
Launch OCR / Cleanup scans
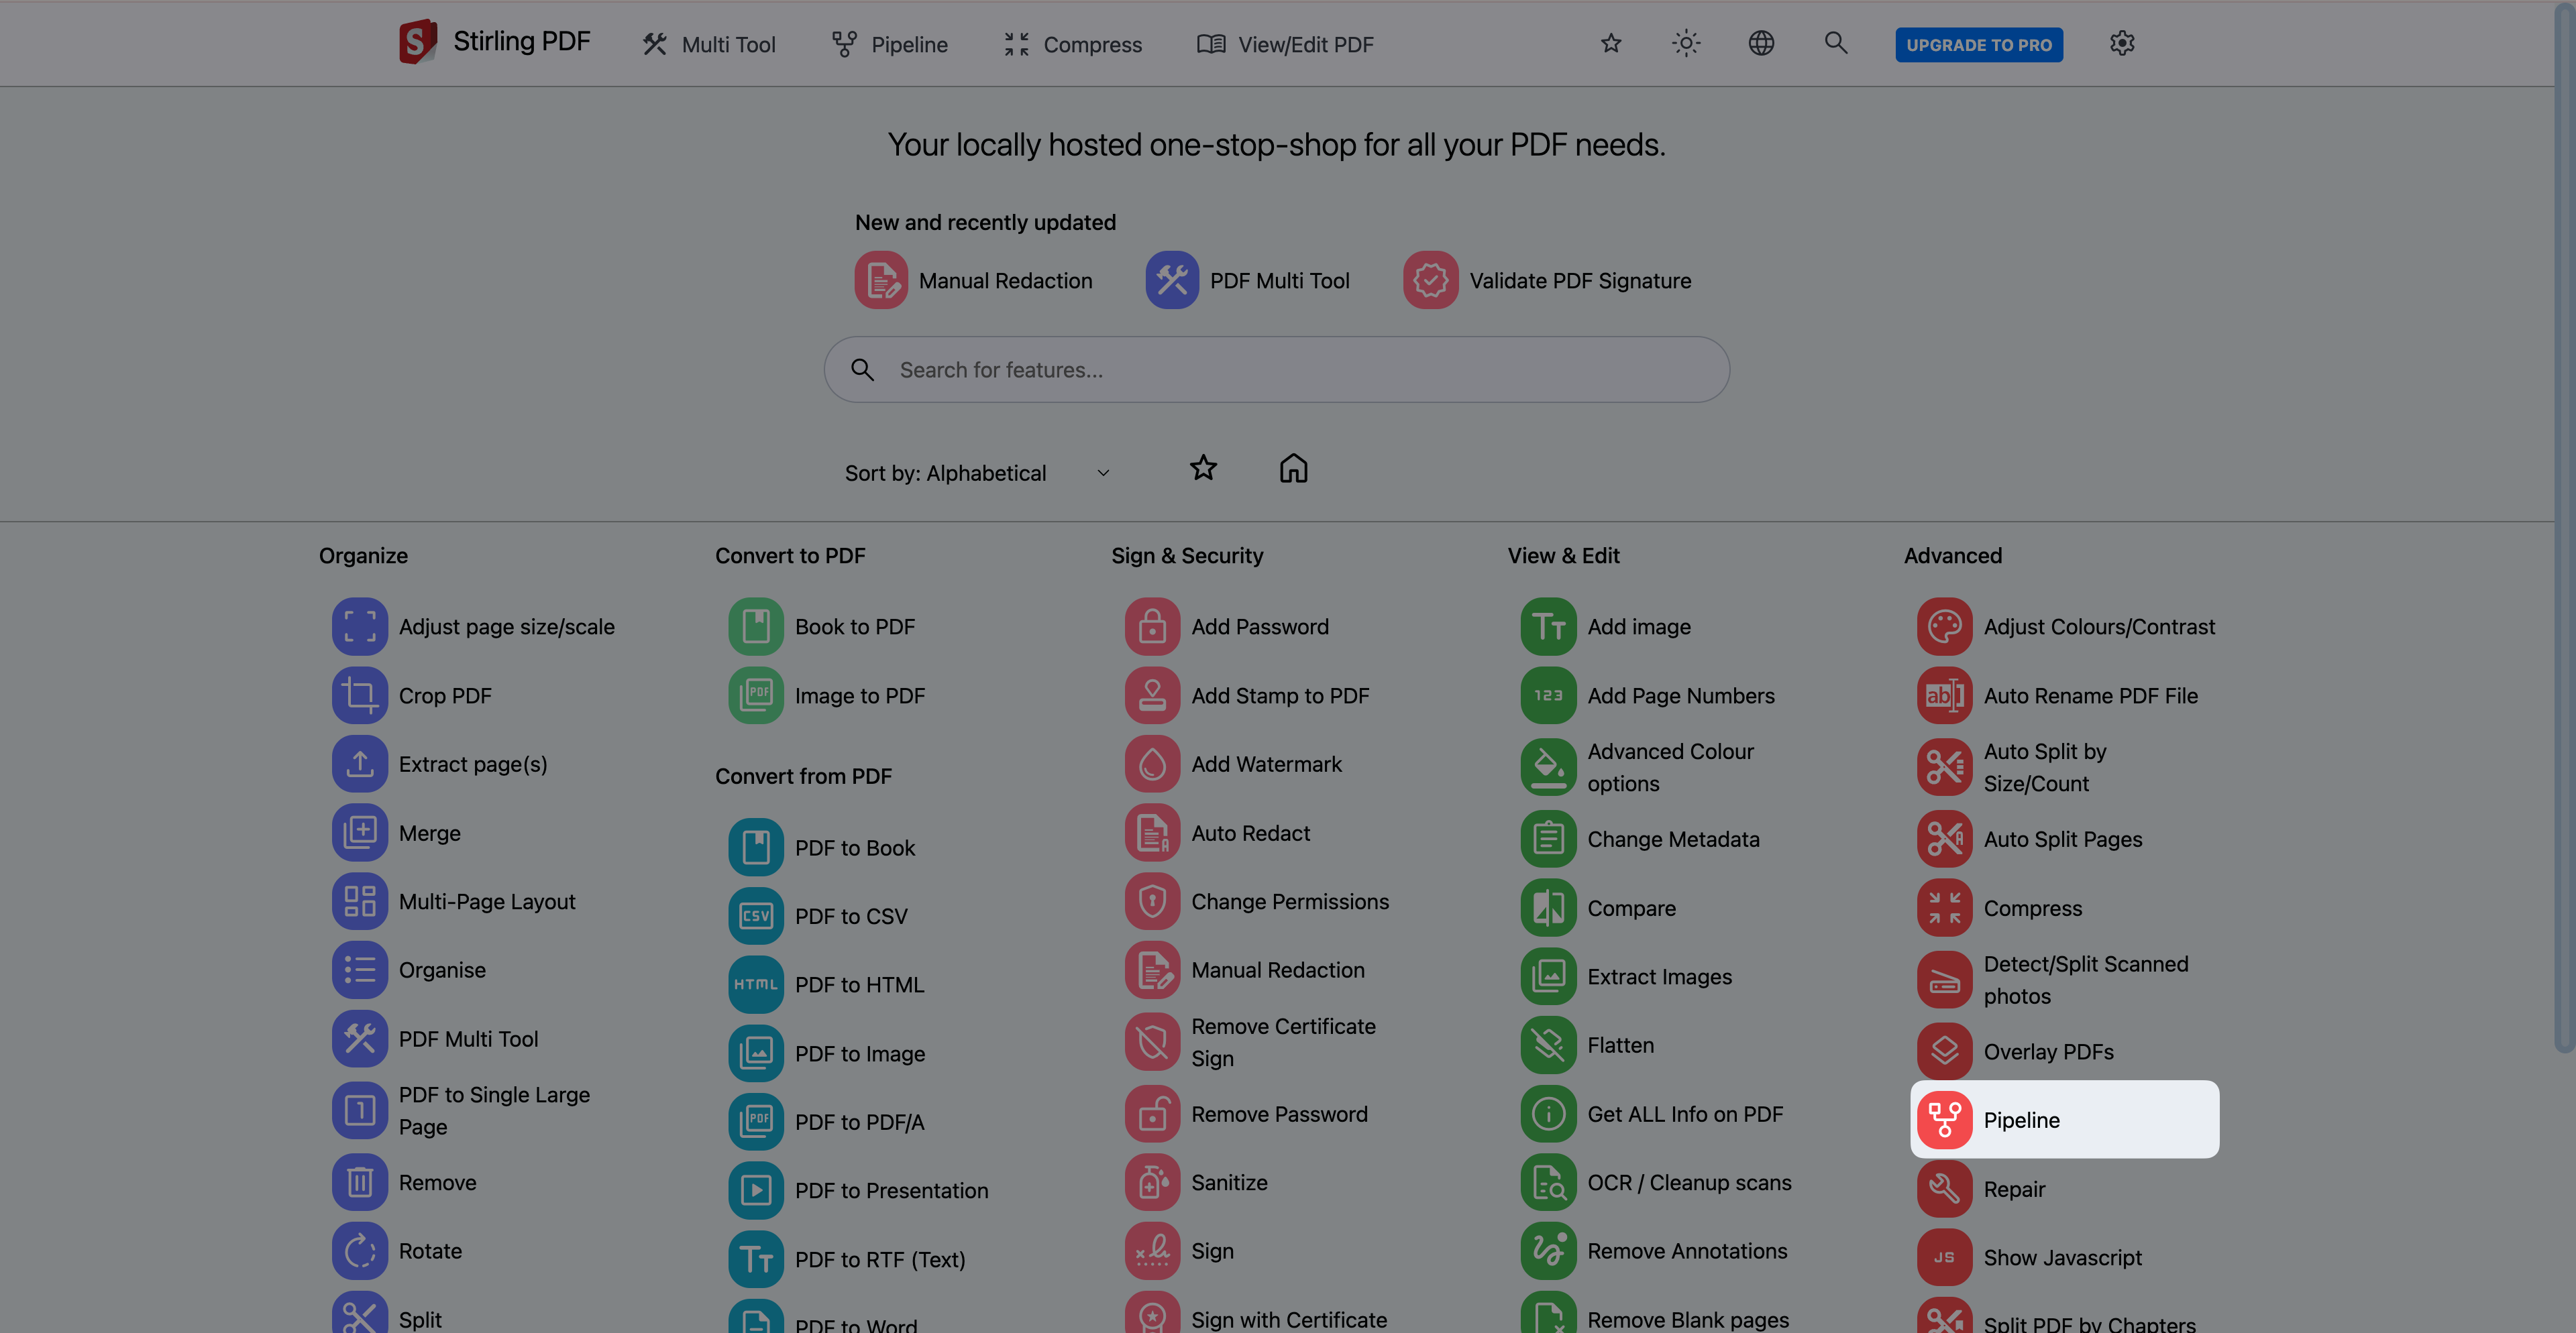1690,1182
